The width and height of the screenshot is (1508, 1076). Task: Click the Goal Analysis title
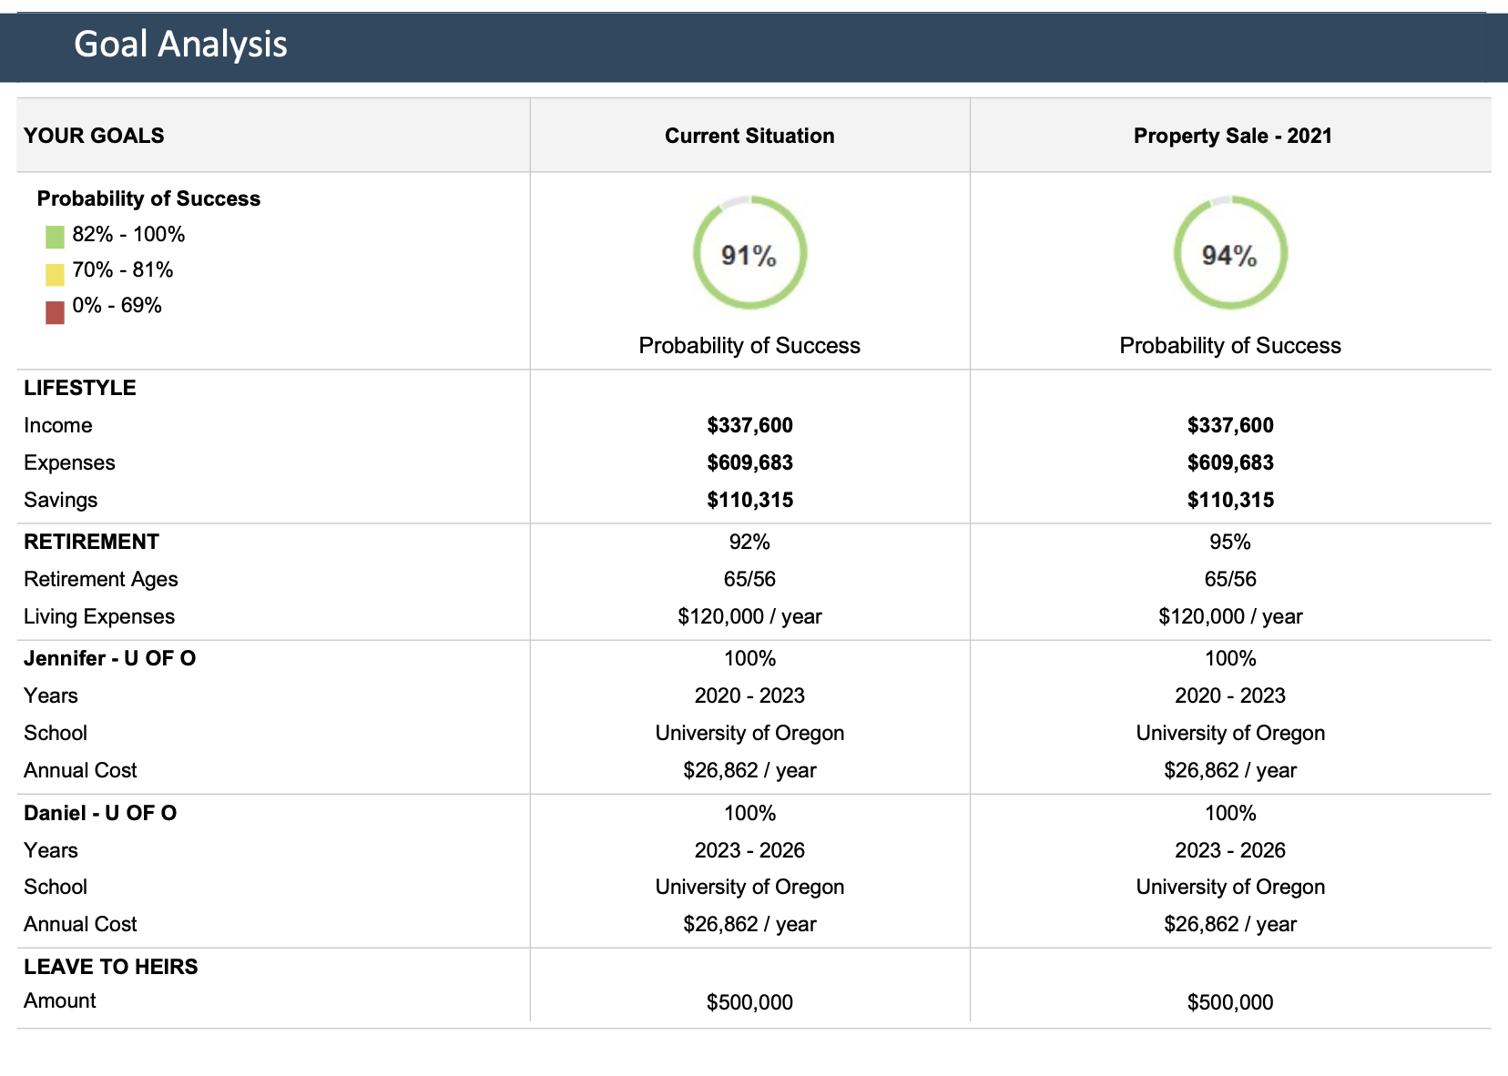click(x=180, y=44)
